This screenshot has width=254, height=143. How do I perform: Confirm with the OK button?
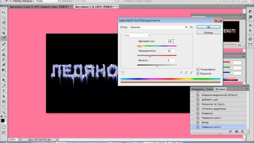click(x=208, y=27)
